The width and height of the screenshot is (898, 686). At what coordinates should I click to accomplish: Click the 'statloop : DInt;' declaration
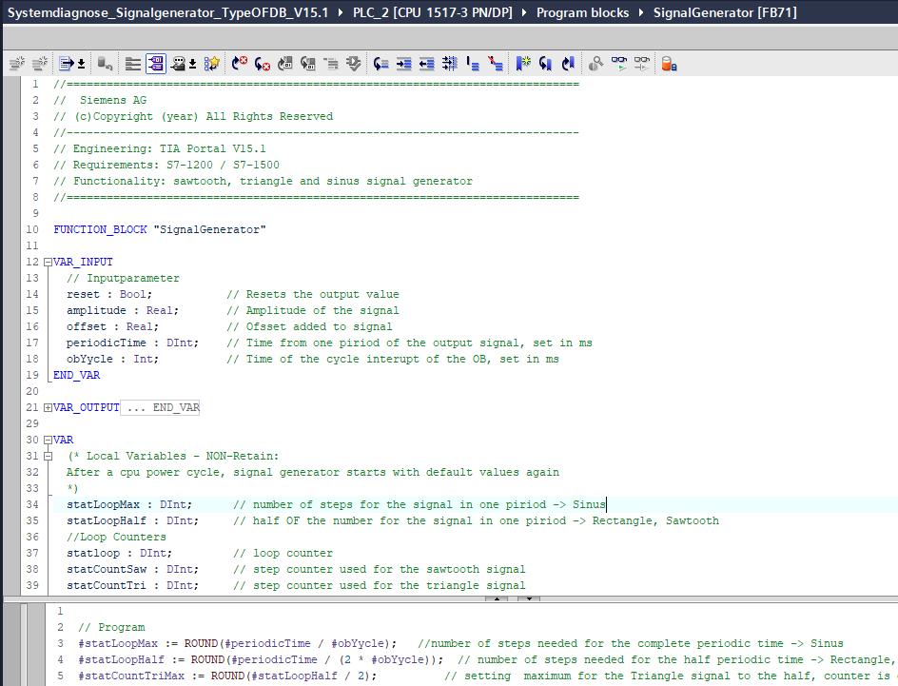pyautogui.click(x=119, y=554)
